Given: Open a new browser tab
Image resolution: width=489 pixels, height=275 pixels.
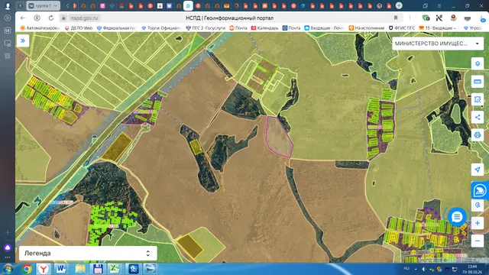Looking at the screenshot, I should [x=399, y=5].
